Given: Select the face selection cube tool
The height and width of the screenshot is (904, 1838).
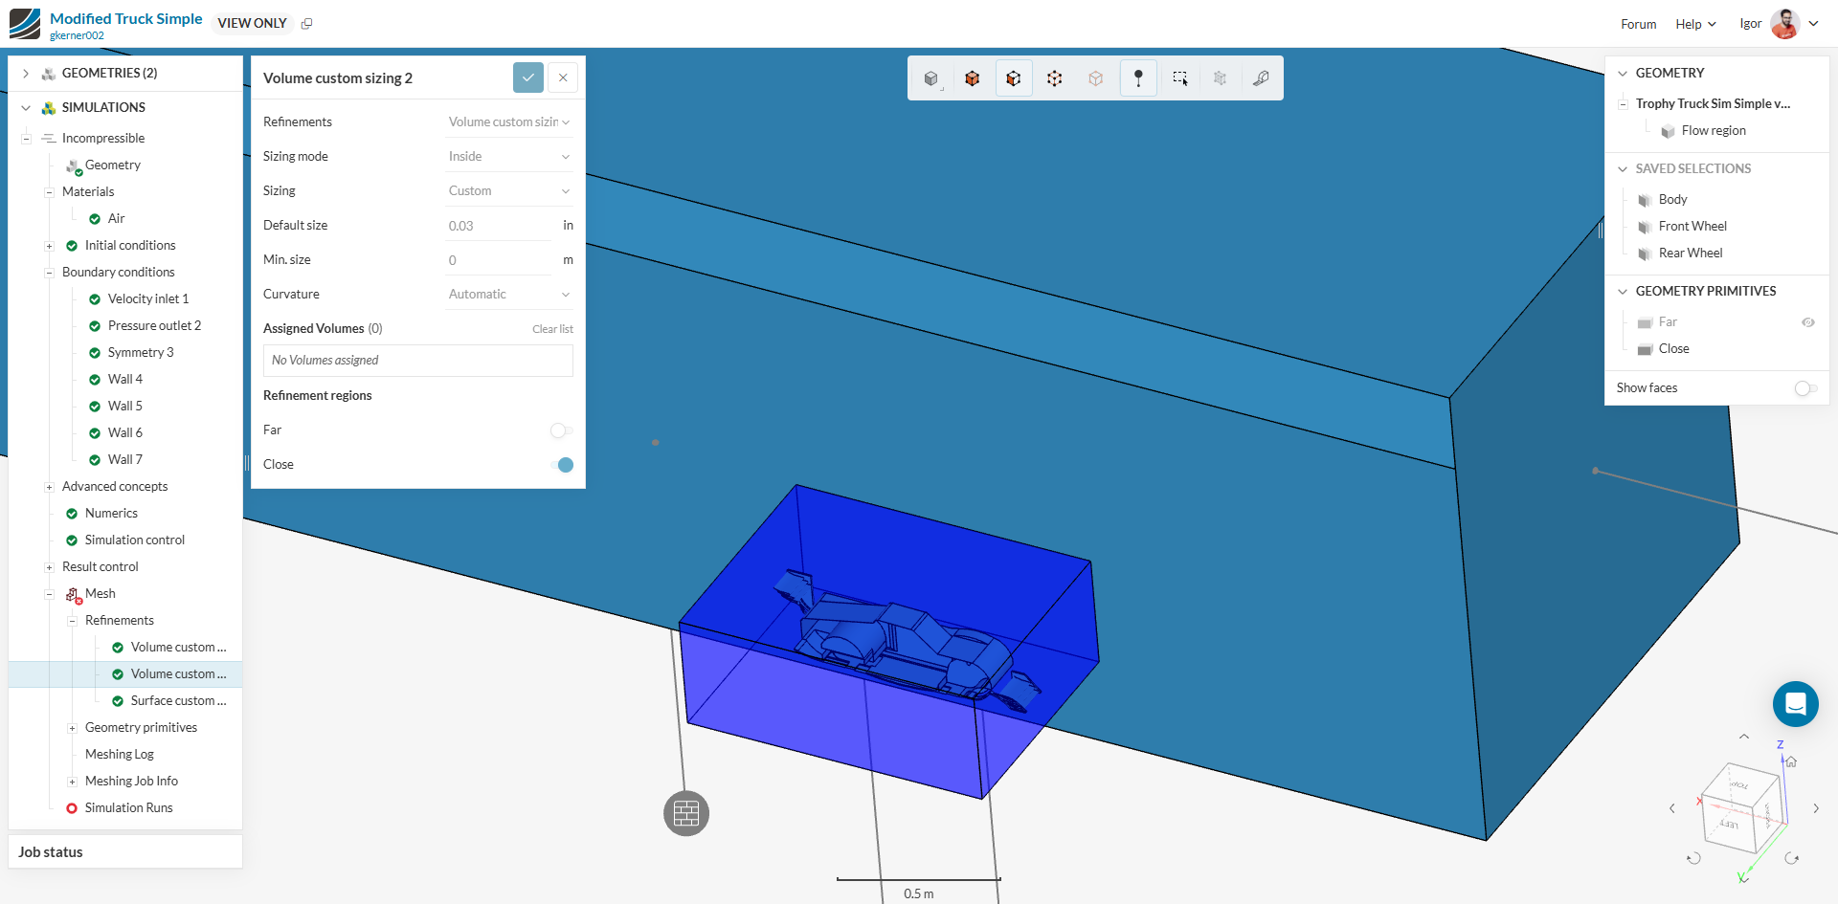Looking at the screenshot, I should (x=1014, y=78).
